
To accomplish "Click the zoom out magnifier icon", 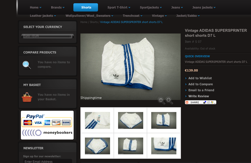I will coord(161,100).
